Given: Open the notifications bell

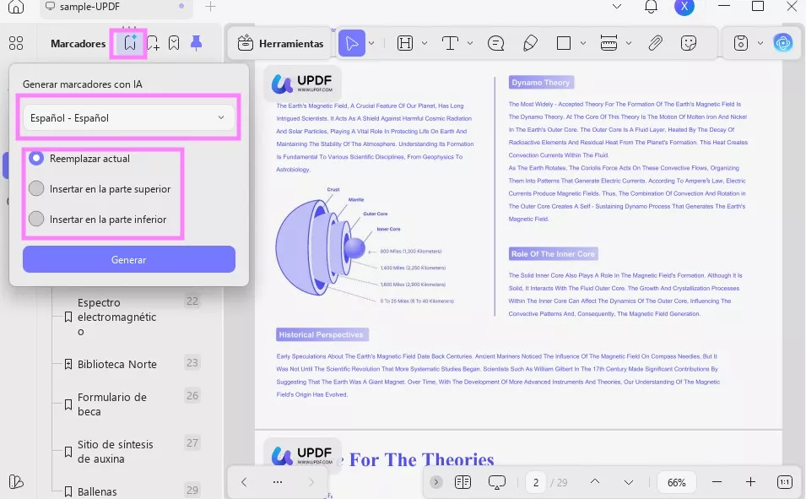Looking at the screenshot, I should click(x=651, y=6).
